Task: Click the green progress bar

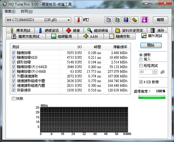Action: point(152,97)
